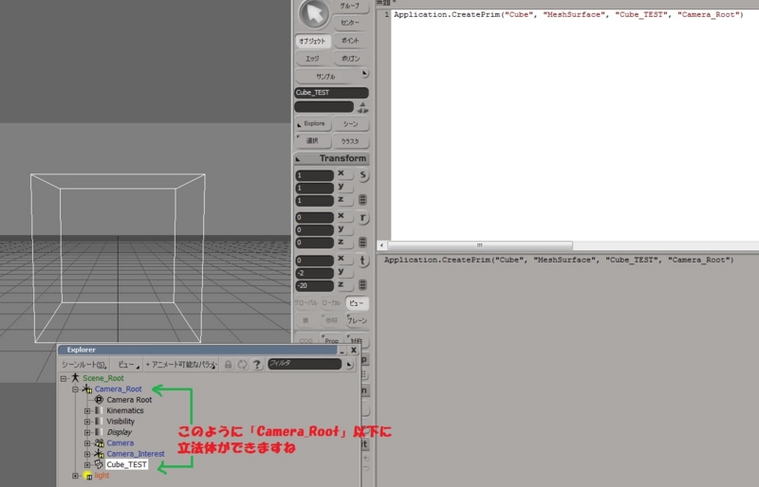
Task: Collapse the Scene_Root node
Action: 64,378
